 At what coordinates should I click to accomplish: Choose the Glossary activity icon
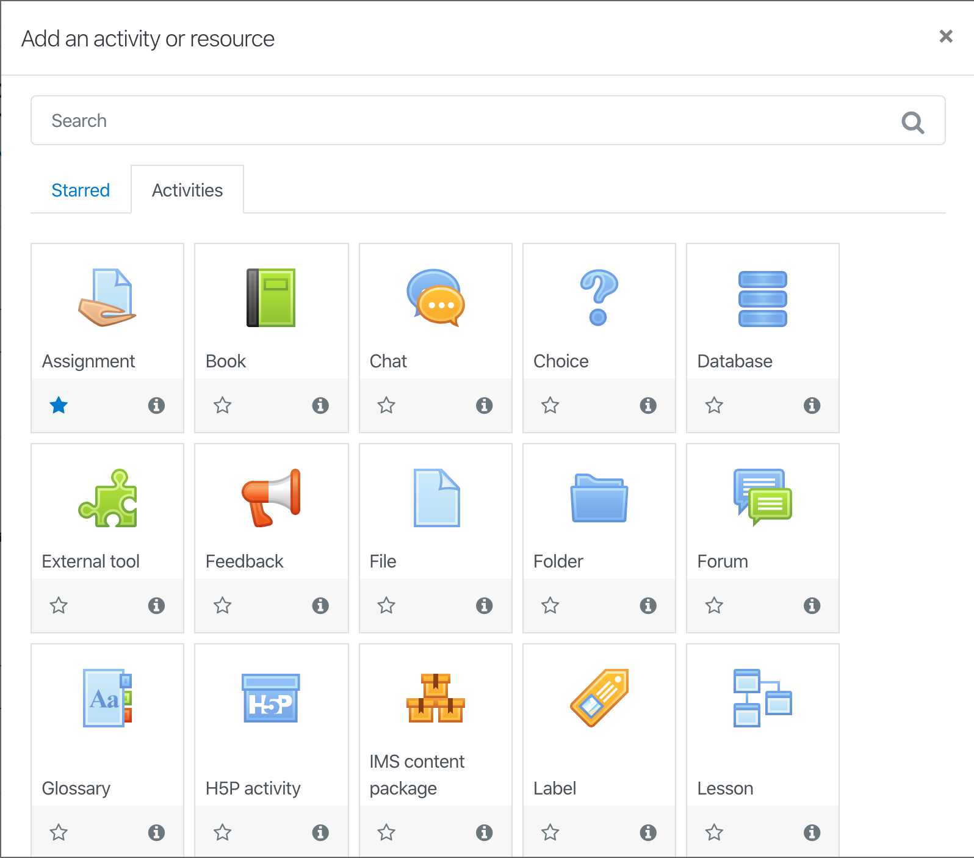coord(107,698)
